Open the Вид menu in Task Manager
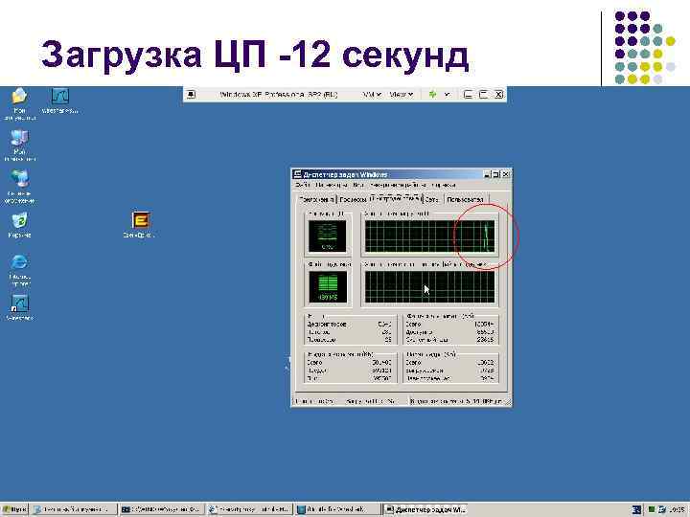 point(358,185)
